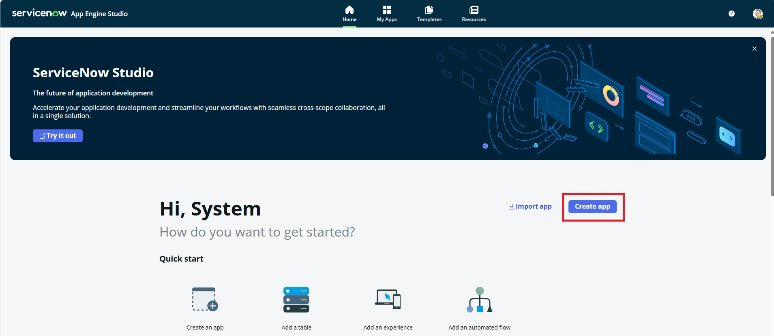Viewport: 774px width, 336px height.
Task: Choose the Add a table icon
Action: point(296,300)
